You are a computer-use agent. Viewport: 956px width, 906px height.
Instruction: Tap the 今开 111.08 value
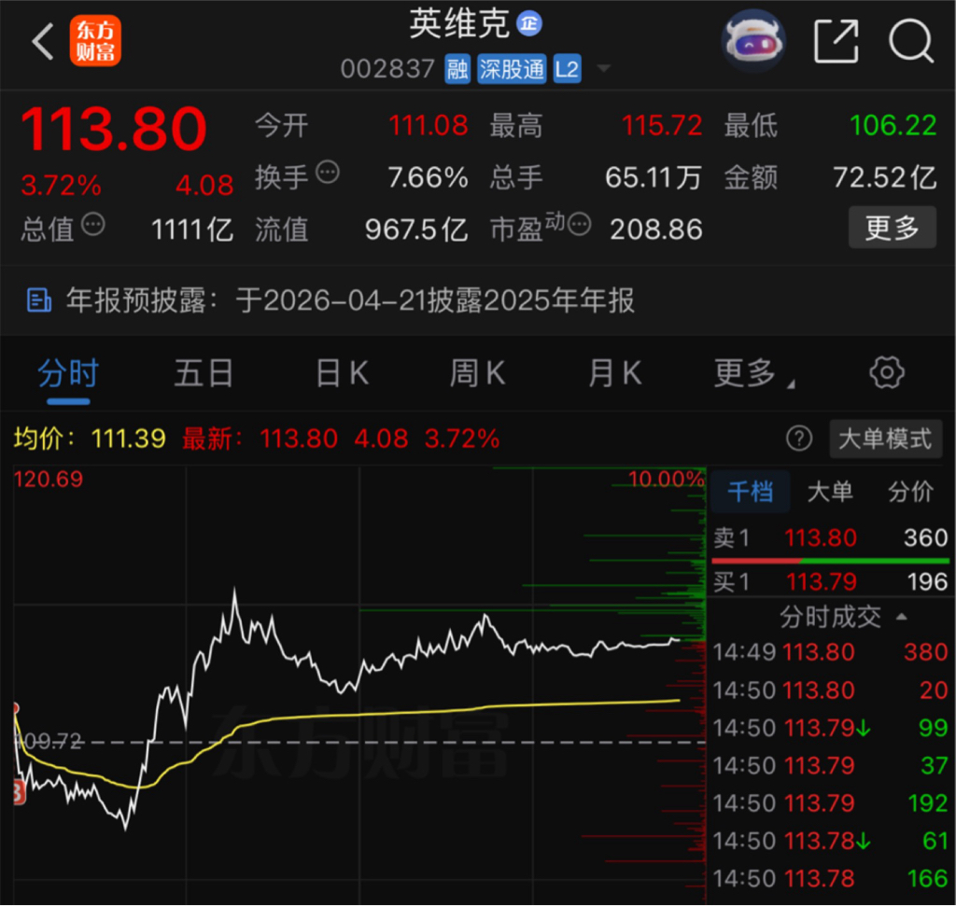click(x=428, y=126)
